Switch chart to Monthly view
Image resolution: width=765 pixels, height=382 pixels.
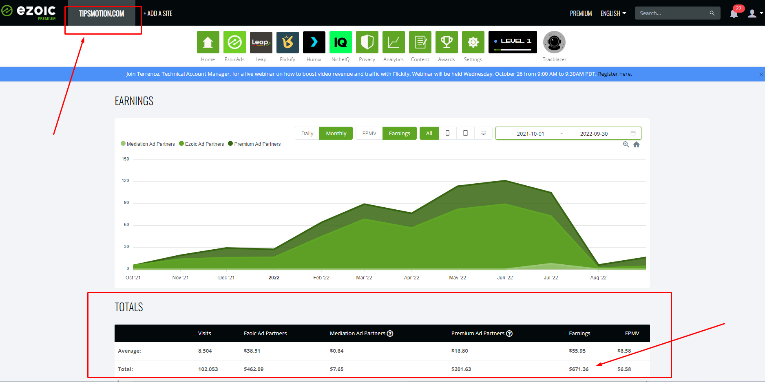pyautogui.click(x=336, y=133)
